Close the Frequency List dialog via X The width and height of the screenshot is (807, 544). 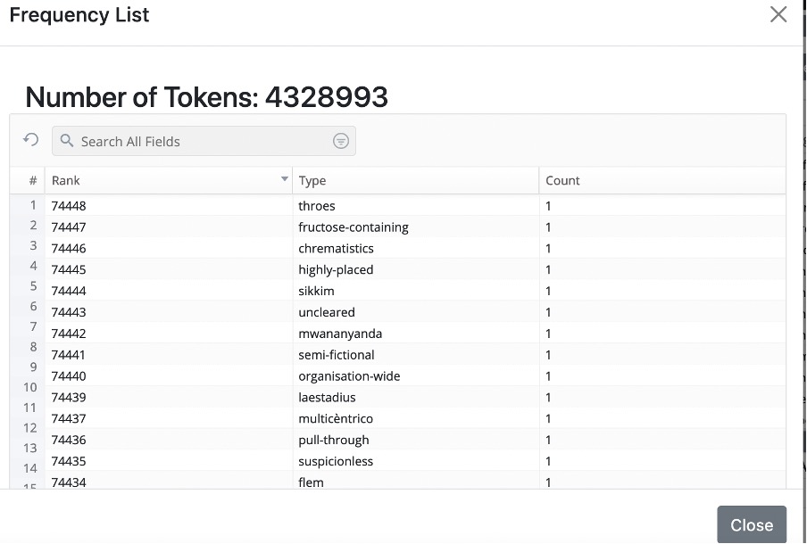pyautogui.click(x=778, y=14)
